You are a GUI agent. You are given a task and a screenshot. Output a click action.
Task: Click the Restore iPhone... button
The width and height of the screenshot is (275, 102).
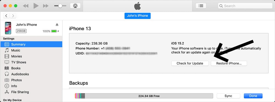click(229, 63)
